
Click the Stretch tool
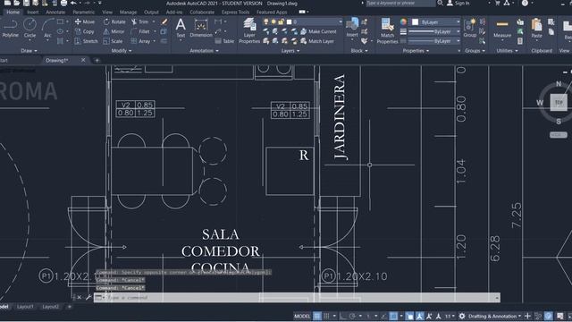pos(86,41)
